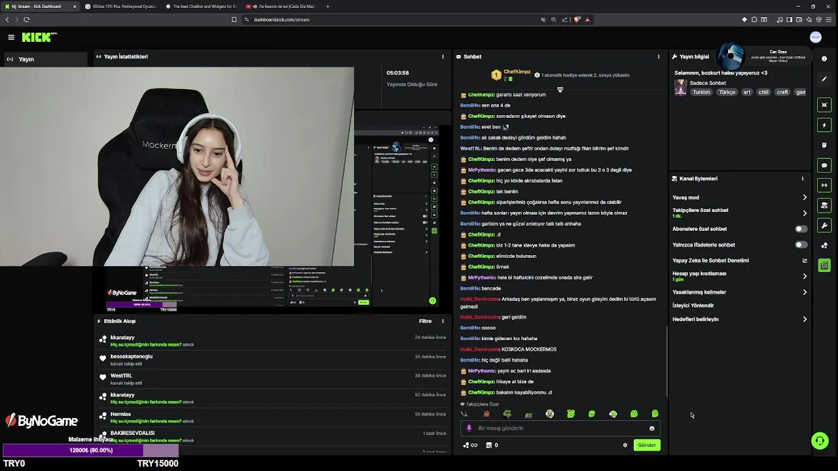Click İzleyici Yönlendir option
This screenshot has width=838, height=471.
coord(693,305)
